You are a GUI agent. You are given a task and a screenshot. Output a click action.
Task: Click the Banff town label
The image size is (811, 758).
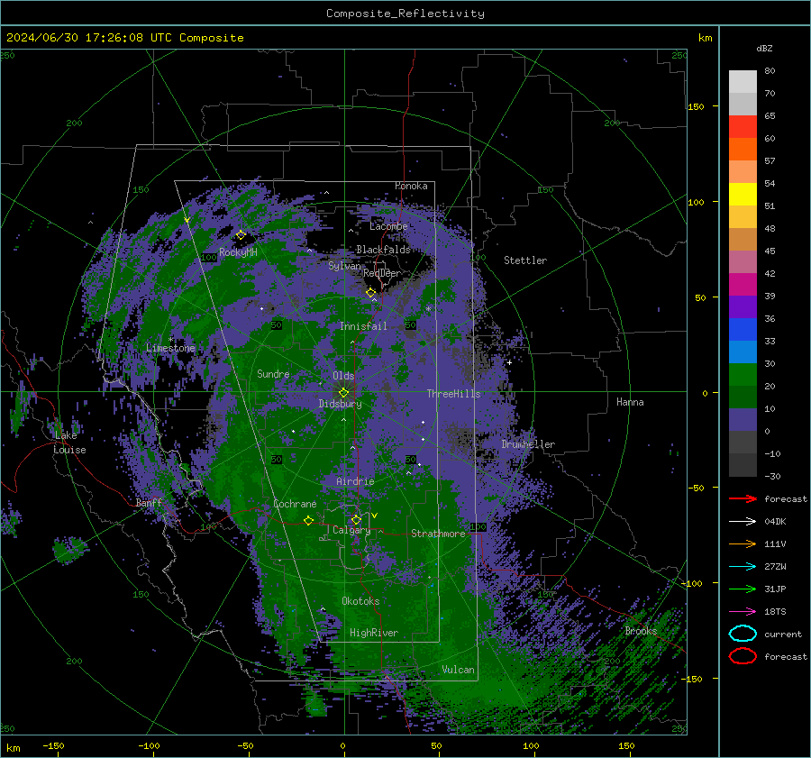(x=149, y=502)
